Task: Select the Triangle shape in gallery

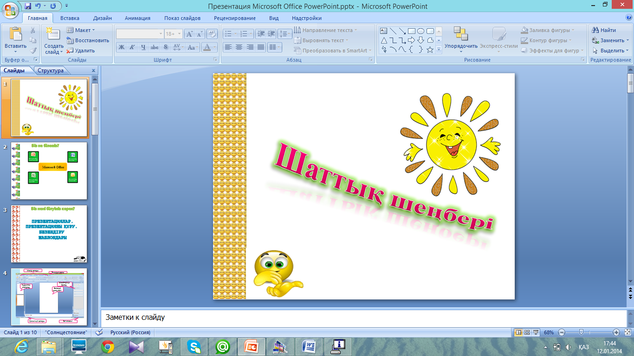Action: 384,40
